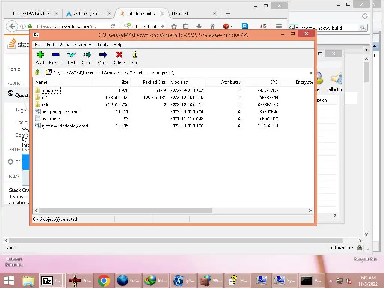Image resolution: width=384 pixels, height=288 pixels.
Task: Run Test on the archive
Action: pos(71,58)
